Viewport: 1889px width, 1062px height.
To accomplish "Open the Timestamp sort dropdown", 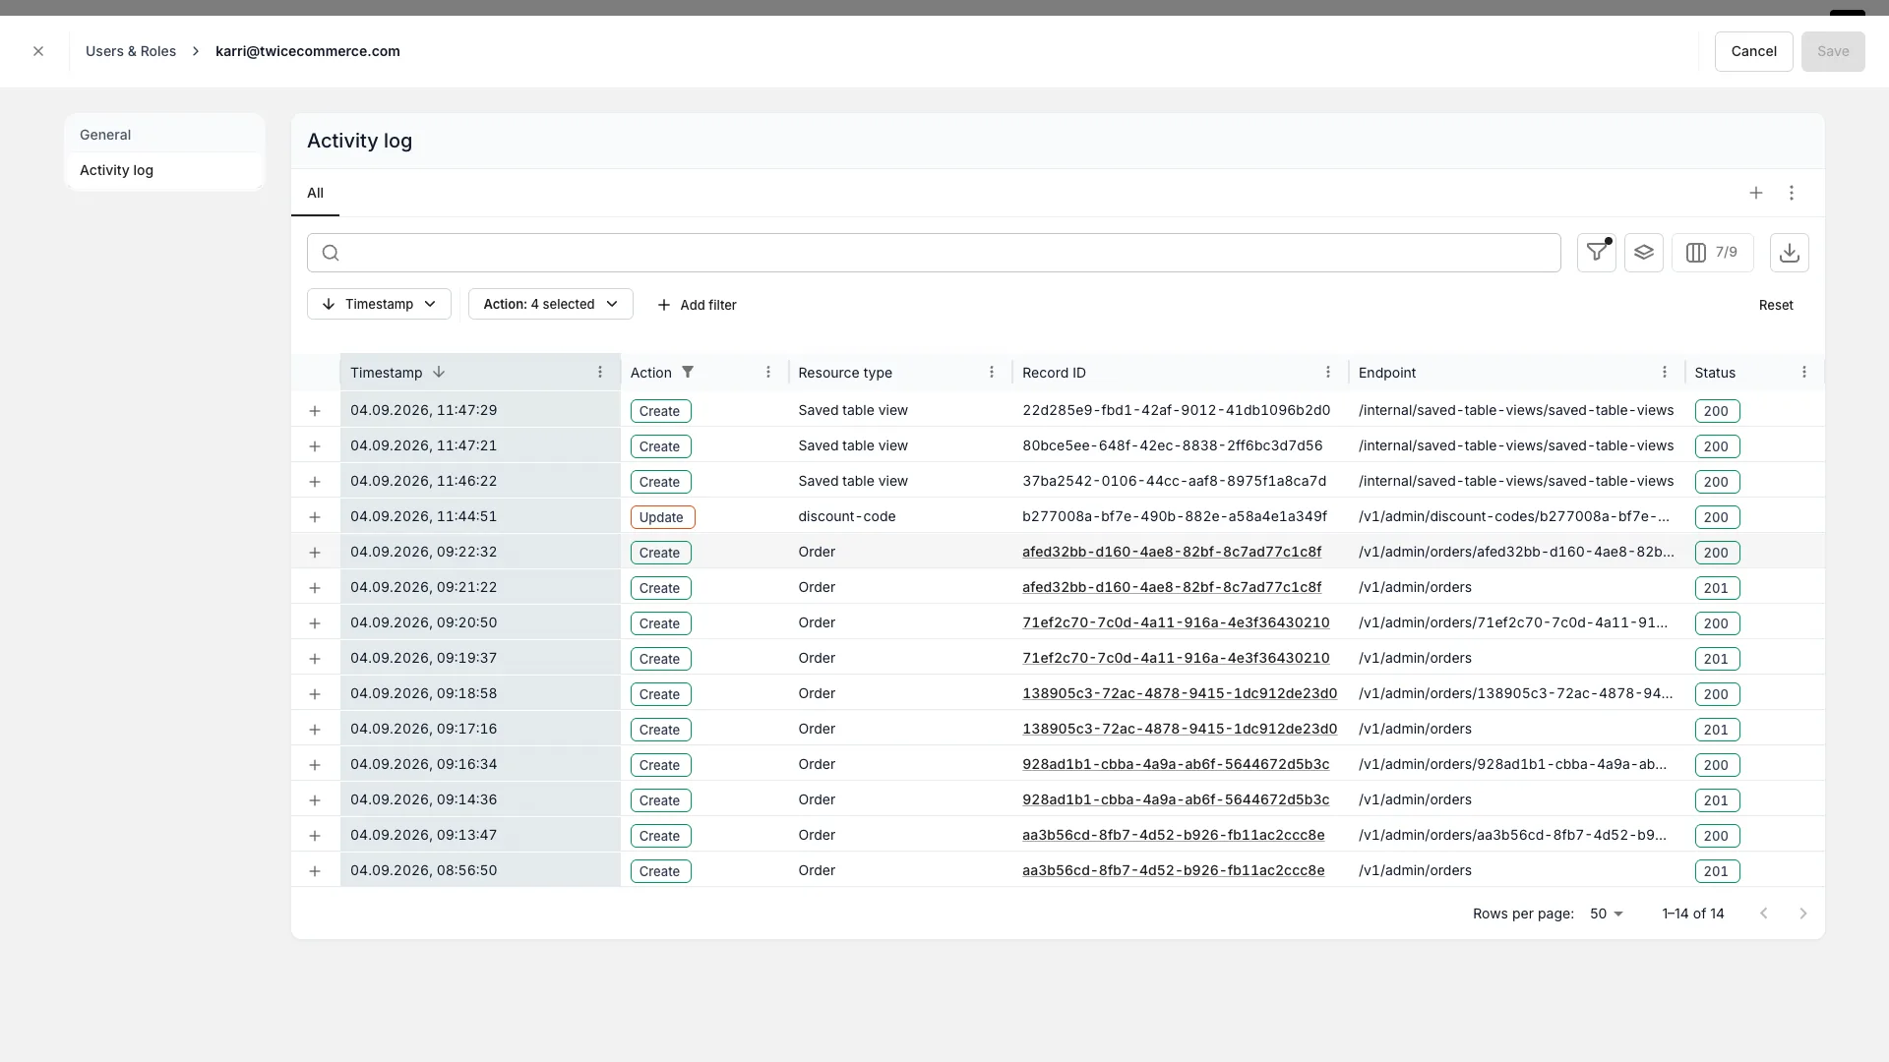I will pos(379,304).
